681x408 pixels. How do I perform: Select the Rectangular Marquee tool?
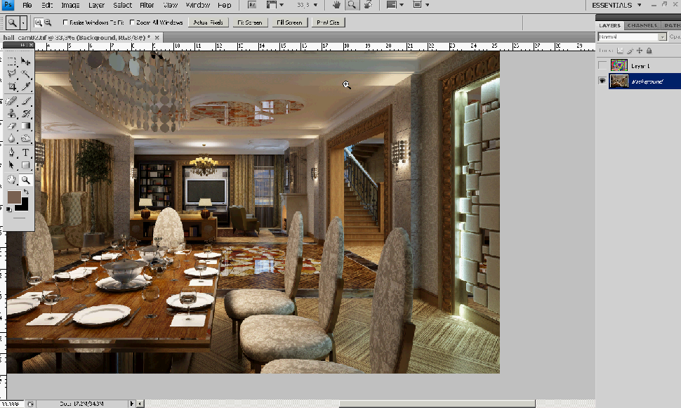[12, 61]
